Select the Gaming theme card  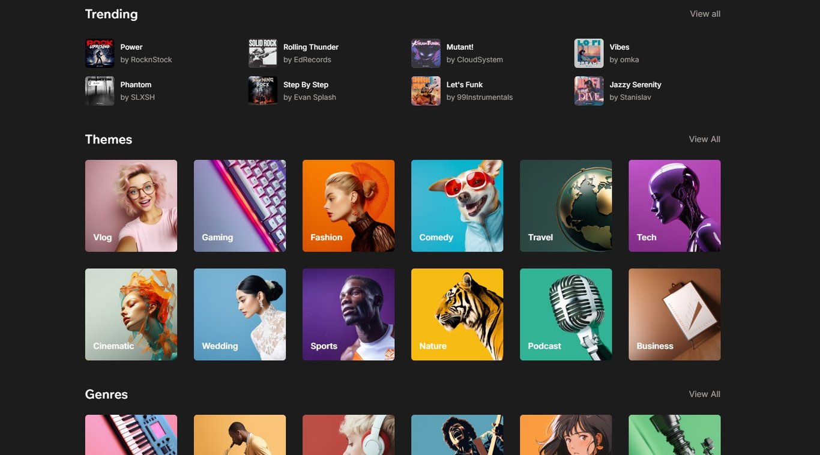coord(240,206)
